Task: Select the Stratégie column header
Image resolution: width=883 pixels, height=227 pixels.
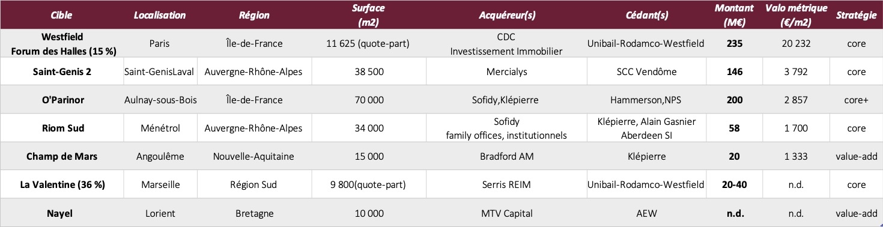Action: 856,15
